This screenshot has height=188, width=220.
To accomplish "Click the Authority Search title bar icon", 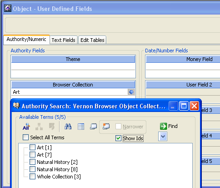I will (16, 106).
